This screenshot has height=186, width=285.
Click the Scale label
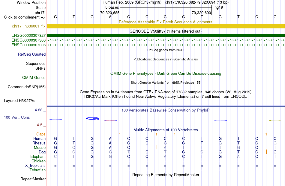pos(40,7)
